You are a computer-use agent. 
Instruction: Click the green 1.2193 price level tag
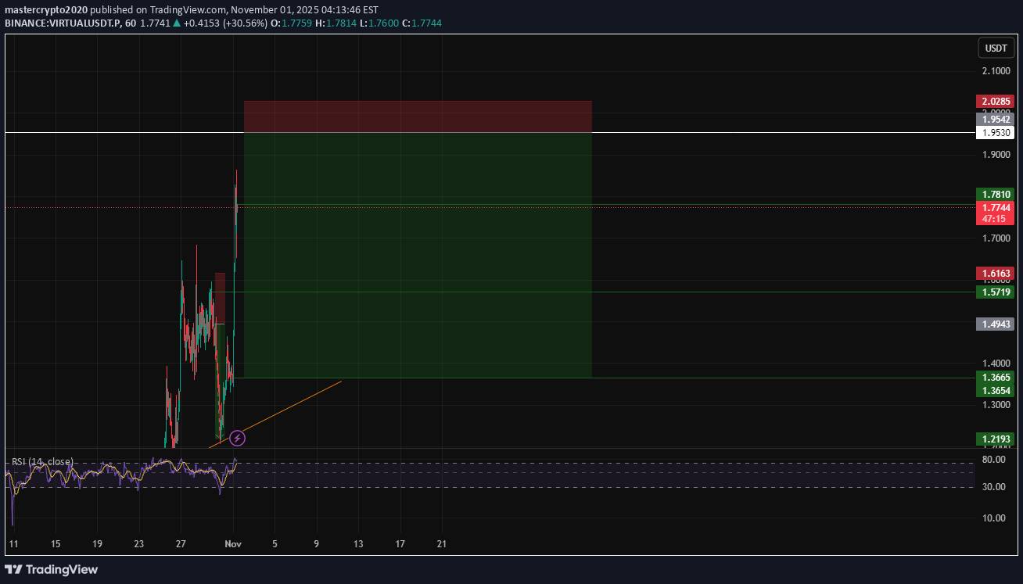(994, 439)
